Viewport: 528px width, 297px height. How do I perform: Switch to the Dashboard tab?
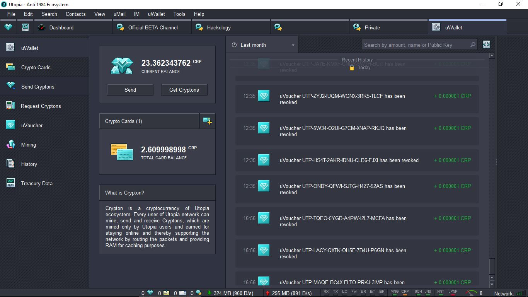tap(73, 27)
